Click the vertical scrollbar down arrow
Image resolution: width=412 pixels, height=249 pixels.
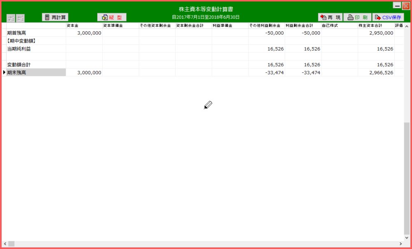[407, 237]
